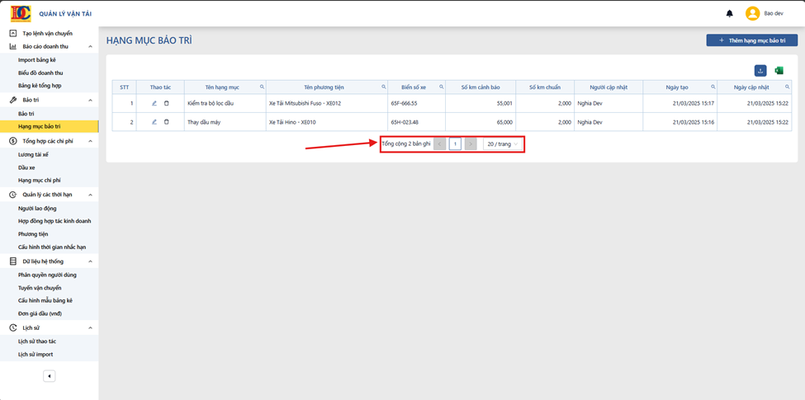Click the blue import upload icon
This screenshot has height=400, width=805.
[x=760, y=71]
